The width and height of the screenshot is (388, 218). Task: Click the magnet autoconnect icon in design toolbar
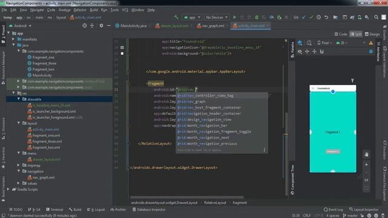322,51
